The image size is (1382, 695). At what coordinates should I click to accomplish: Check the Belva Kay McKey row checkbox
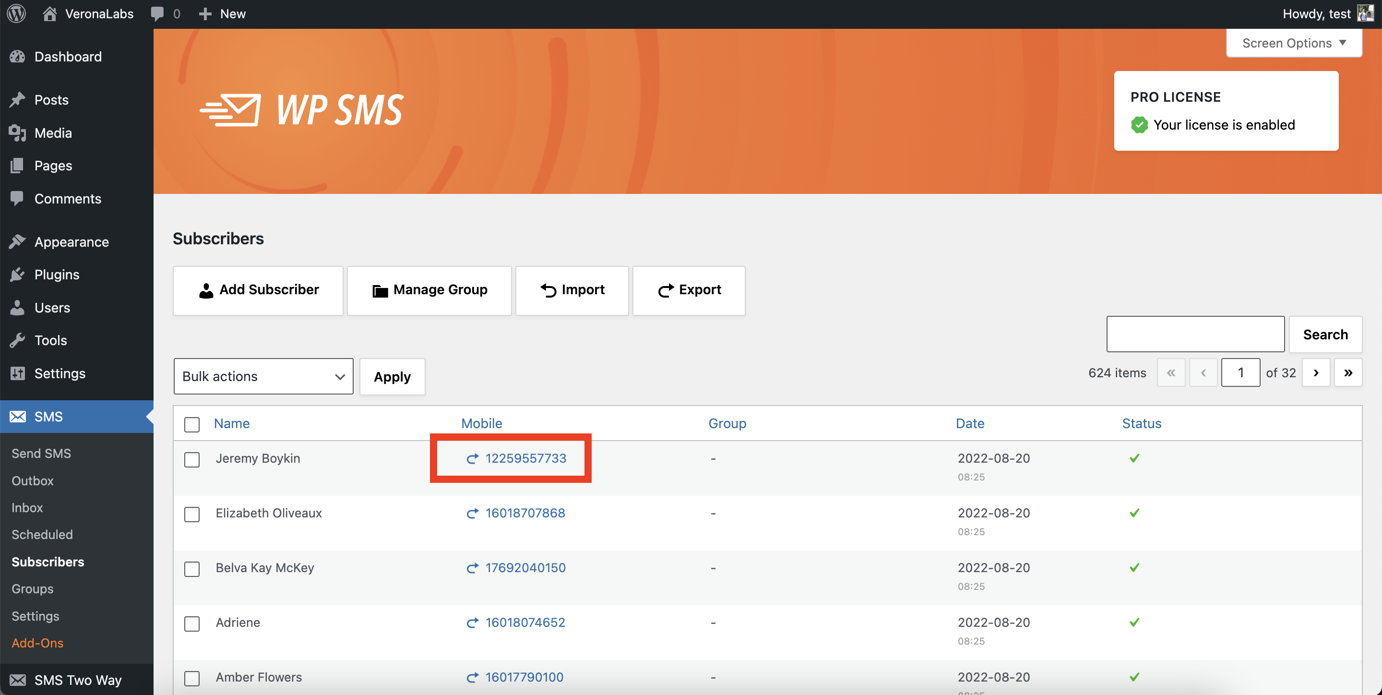point(191,569)
